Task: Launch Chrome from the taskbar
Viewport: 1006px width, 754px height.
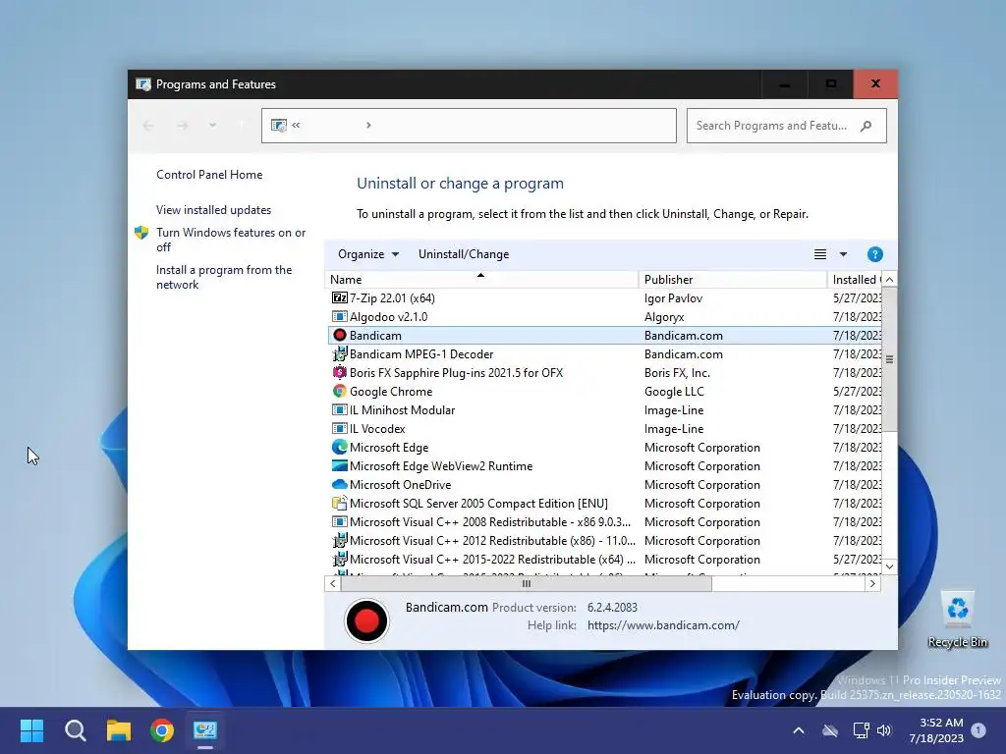Action: tap(162, 730)
